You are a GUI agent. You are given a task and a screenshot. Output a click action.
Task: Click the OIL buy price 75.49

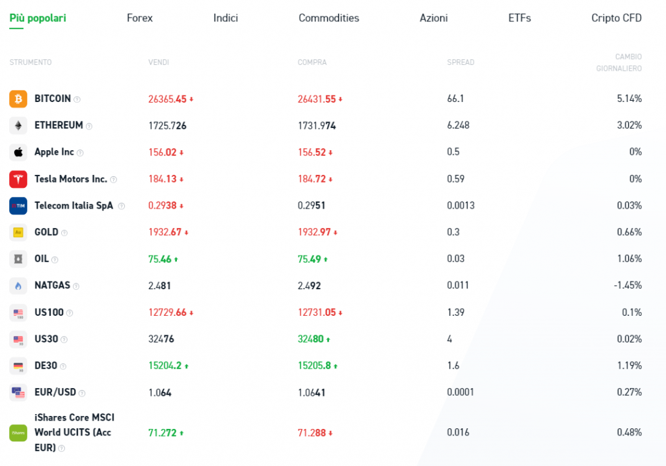tap(308, 259)
